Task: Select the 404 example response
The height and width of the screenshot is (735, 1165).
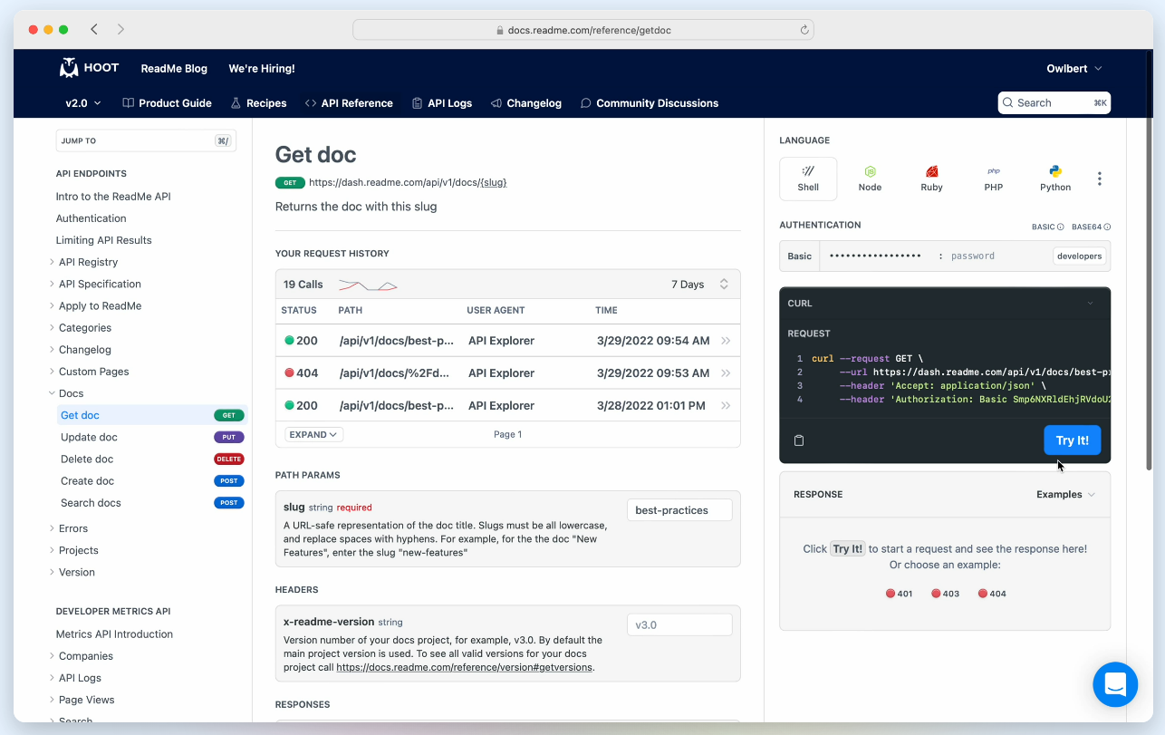Action: pos(992,594)
